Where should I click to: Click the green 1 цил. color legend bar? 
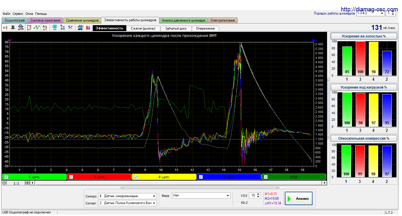[34, 177]
